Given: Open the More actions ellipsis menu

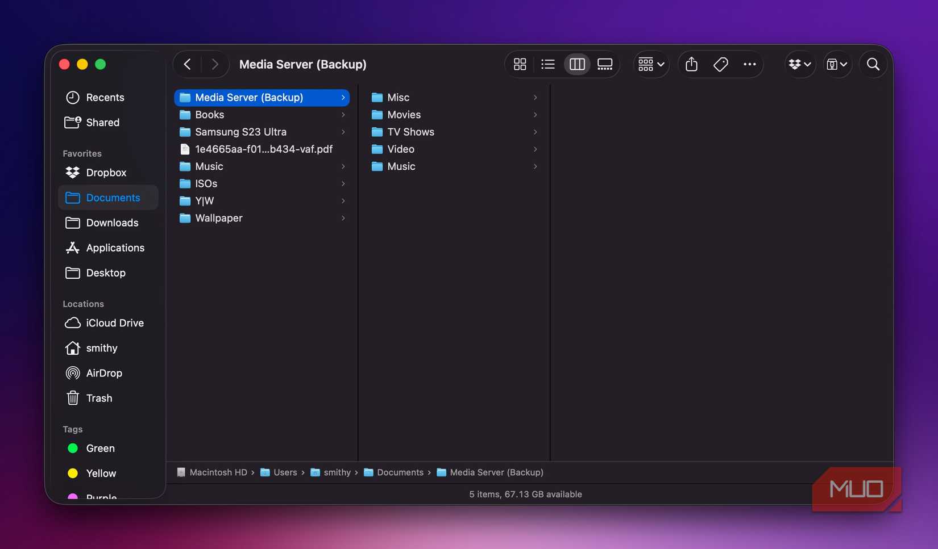Looking at the screenshot, I should coord(749,65).
